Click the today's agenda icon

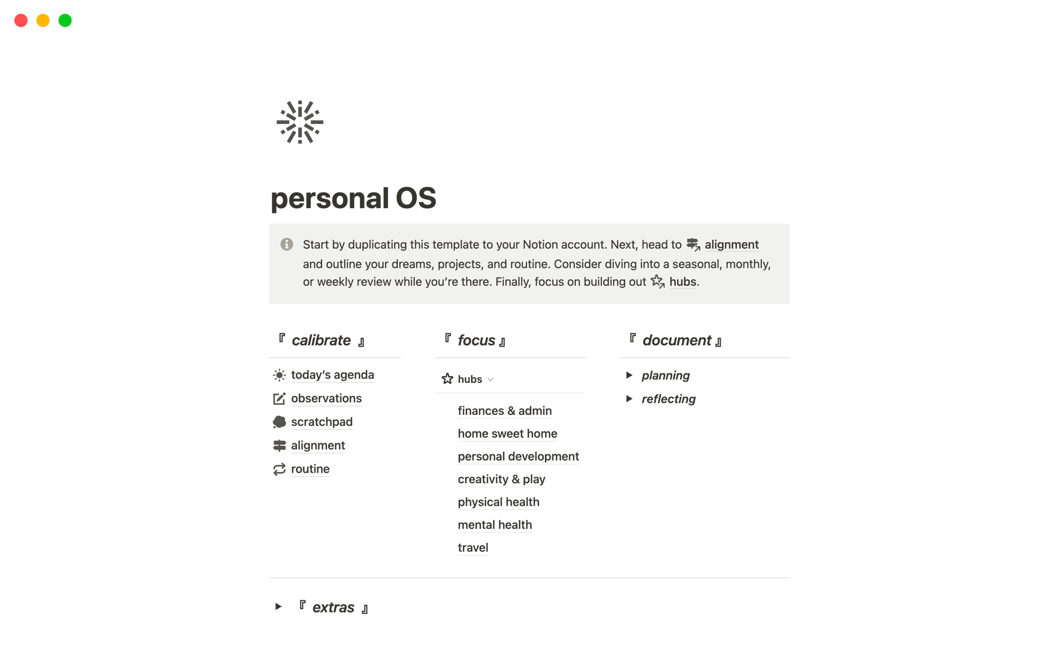[279, 375]
